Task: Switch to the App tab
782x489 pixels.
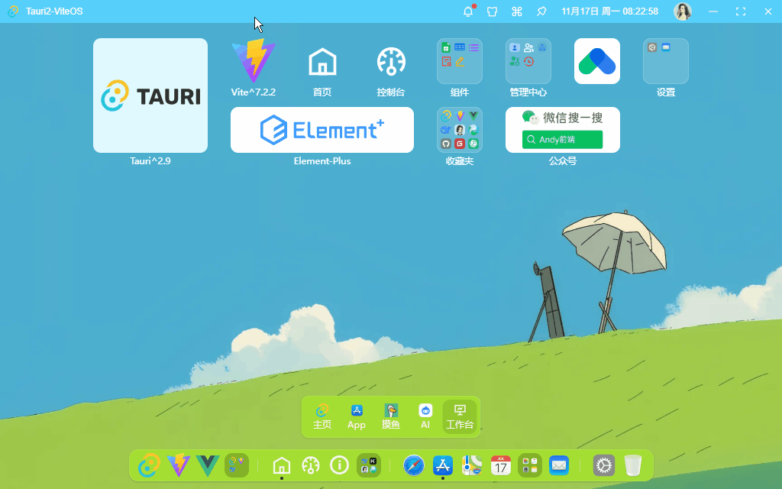Action: coord(357,416)
